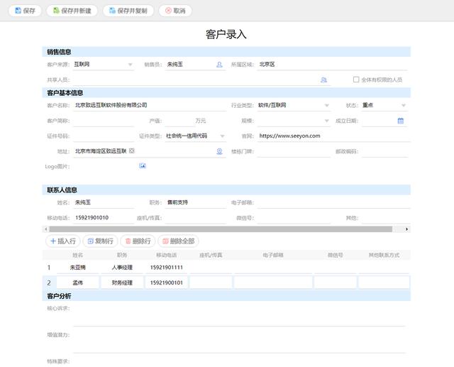Click the 人事经理 cell in row 1
This screenshot has width=454, height=367.
[122, 268]
